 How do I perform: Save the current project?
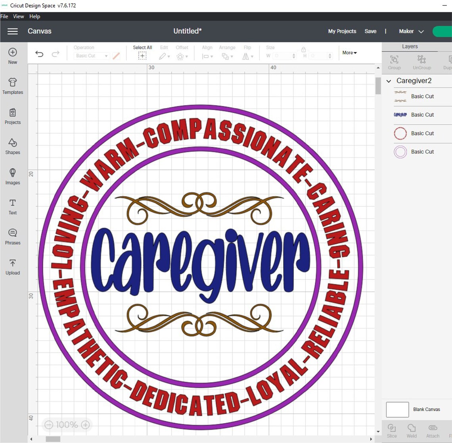click(x=370, y=31)
